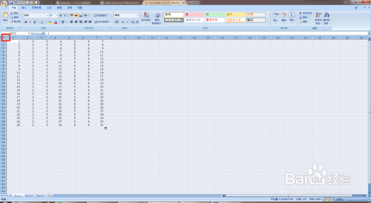
Task: Expand the cell styles gallery
Action: pos(267,21)
